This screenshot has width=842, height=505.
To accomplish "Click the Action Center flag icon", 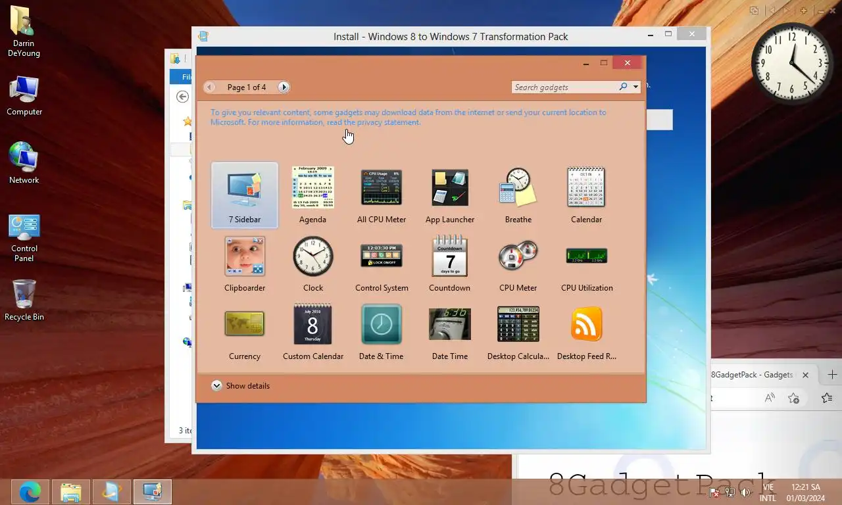I will point(715,492).
